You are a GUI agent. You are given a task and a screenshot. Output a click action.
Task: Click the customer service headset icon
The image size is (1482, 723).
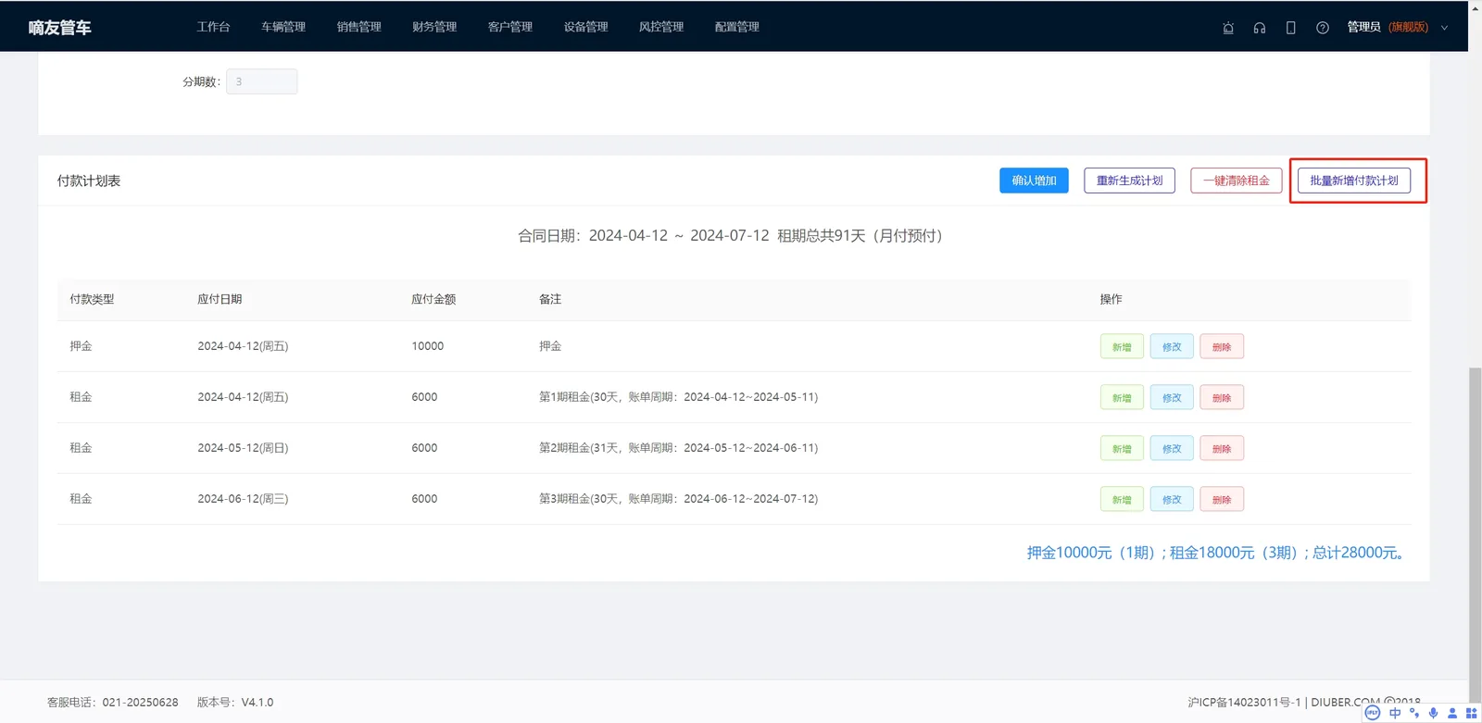(1260, 28)
